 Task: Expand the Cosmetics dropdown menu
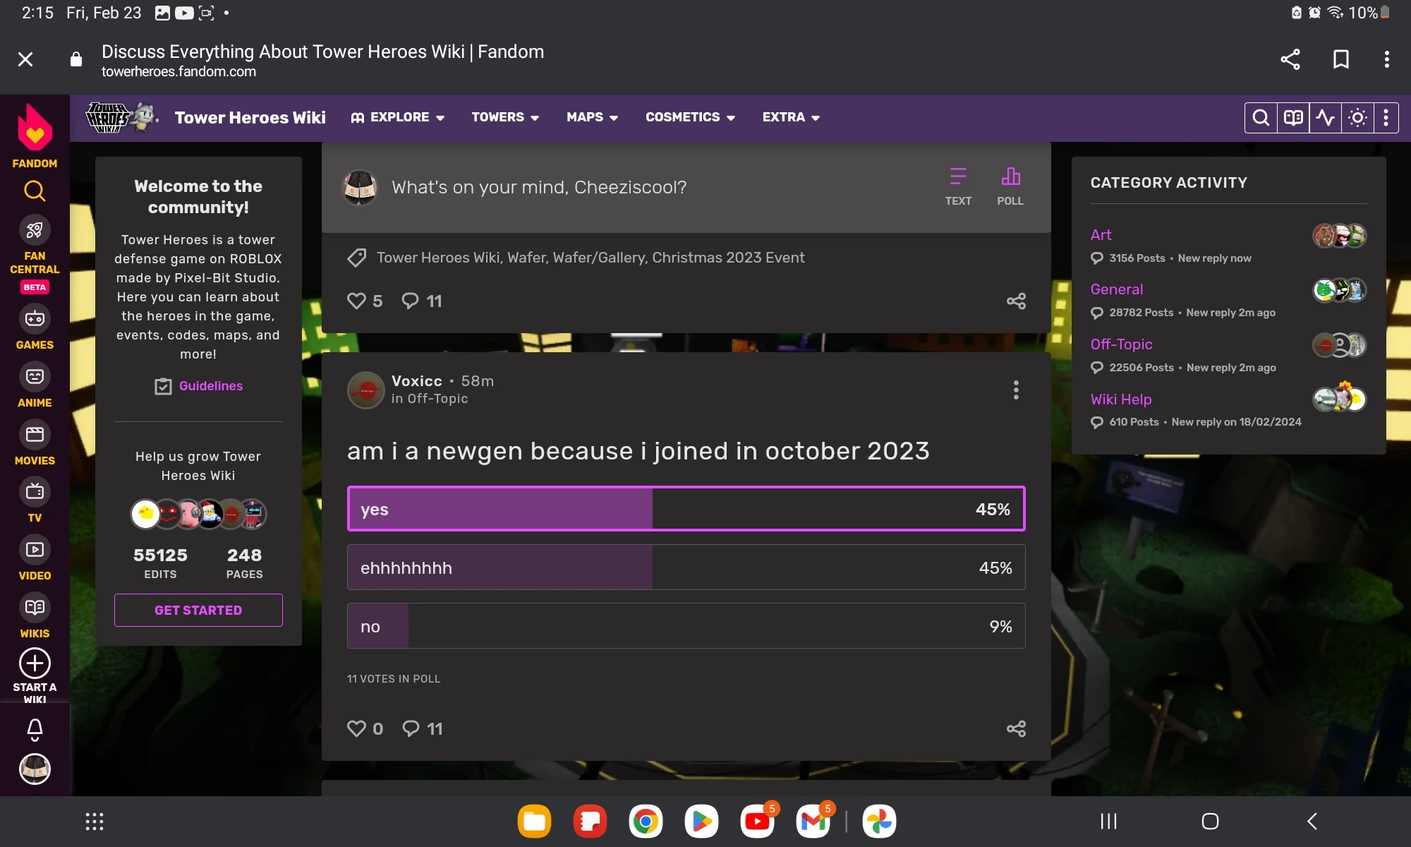tap(690, 117)
